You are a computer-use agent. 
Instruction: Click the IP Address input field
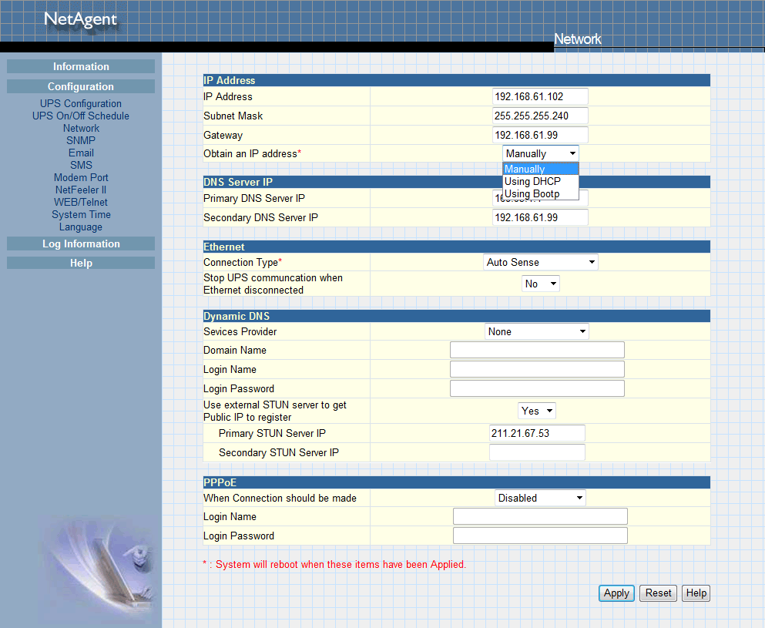coord(540,96)
